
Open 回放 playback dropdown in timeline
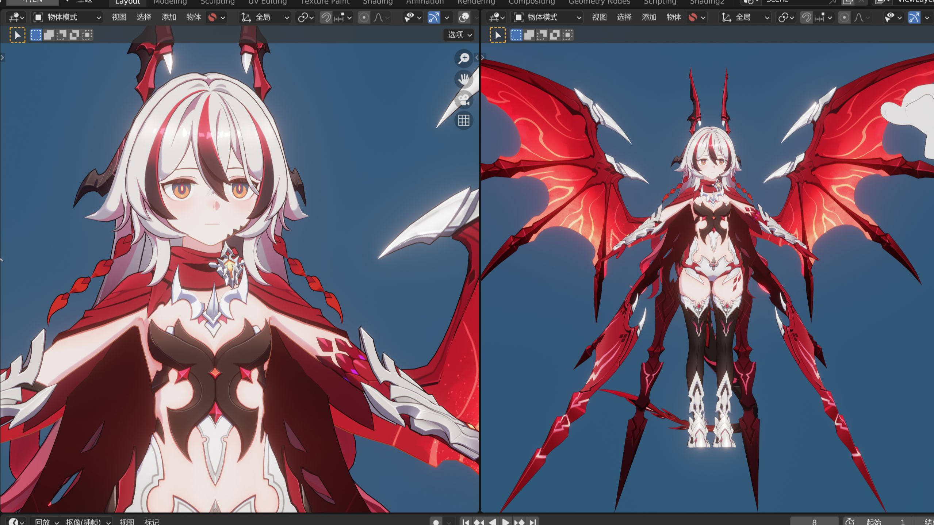46,522
